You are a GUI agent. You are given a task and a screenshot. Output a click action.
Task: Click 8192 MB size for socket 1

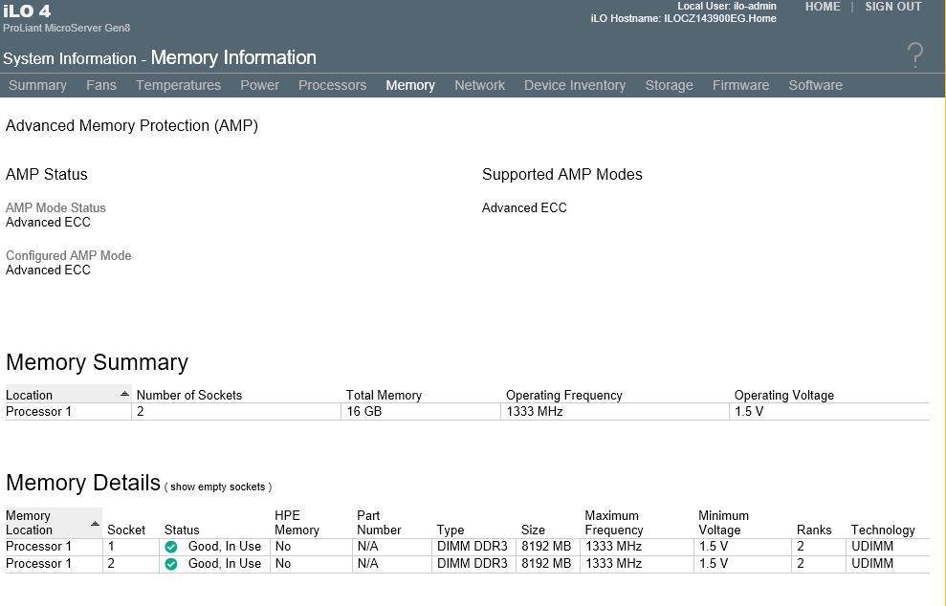tap(546, 547)
